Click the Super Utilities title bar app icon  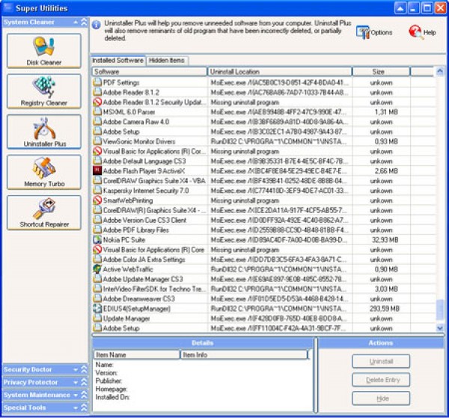click(x=7, y=8)
